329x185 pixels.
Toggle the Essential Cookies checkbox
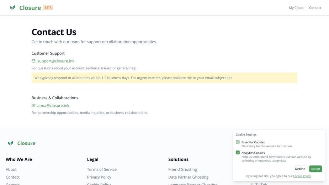(238, 142)
